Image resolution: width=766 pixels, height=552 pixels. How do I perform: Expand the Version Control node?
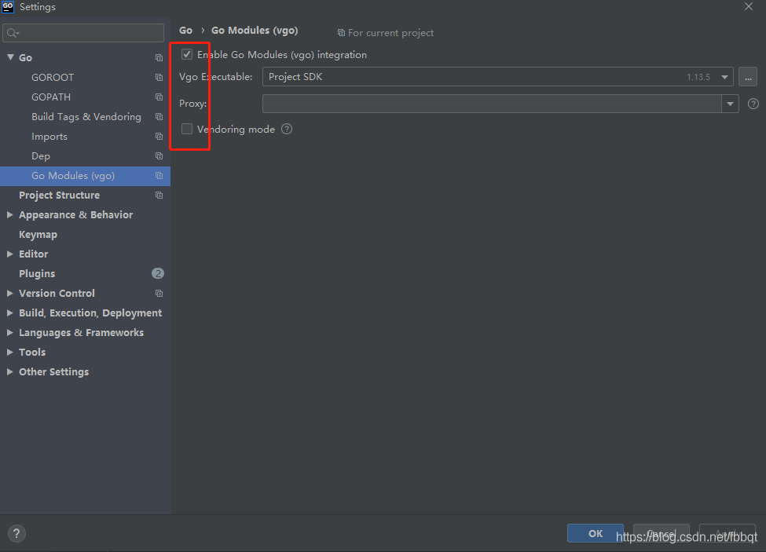[x=9, y=294]
